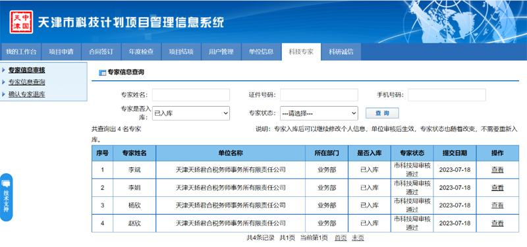Open 查看 link for 赵欣
The image size is (527, 247).
point(497,223)
